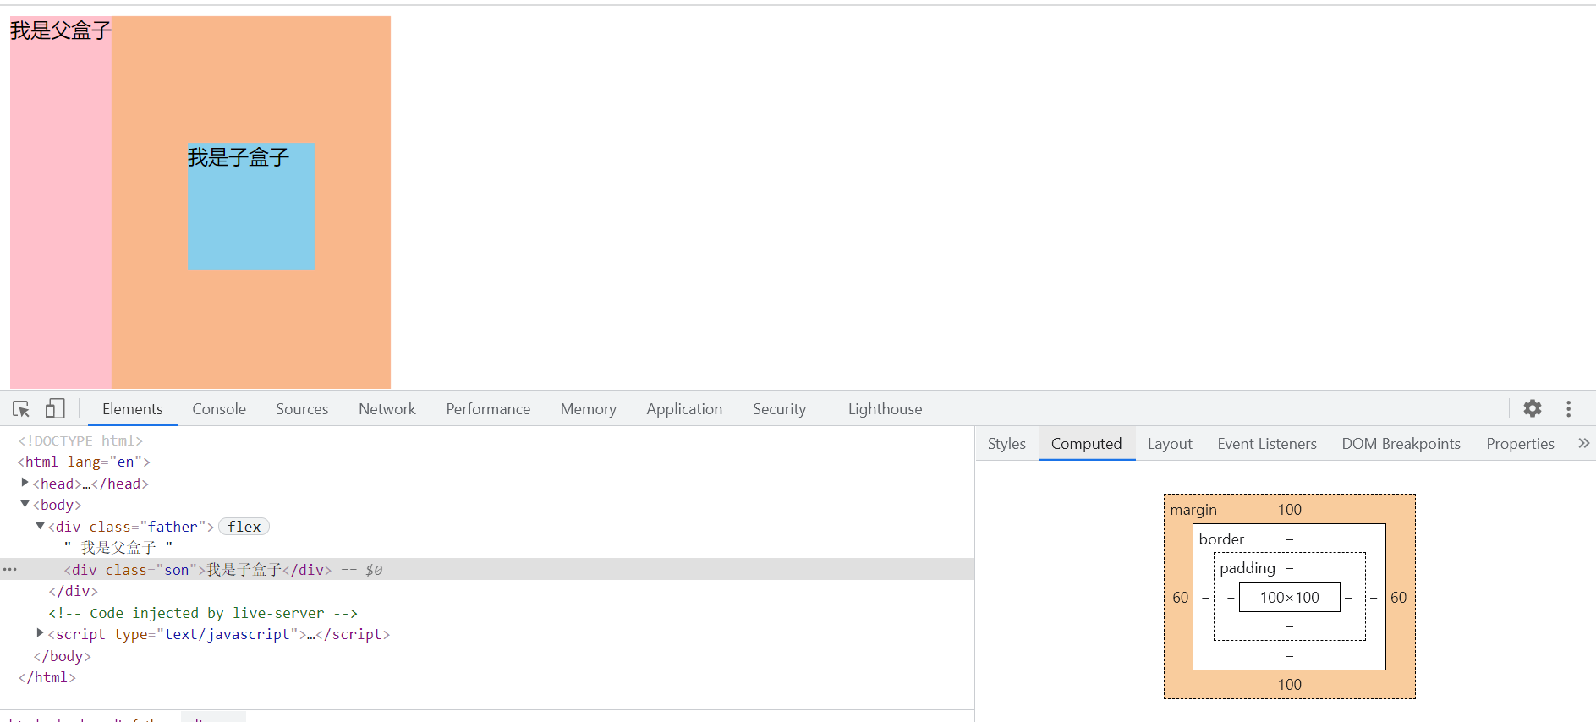Select the html lang="en" node

pyautogui.click(x=84, y=462)
